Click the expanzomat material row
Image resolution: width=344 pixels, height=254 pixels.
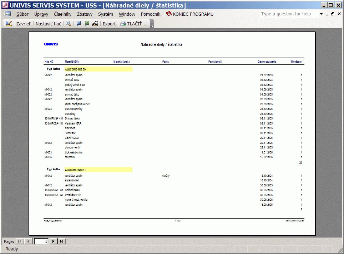(x=72, y=180)
